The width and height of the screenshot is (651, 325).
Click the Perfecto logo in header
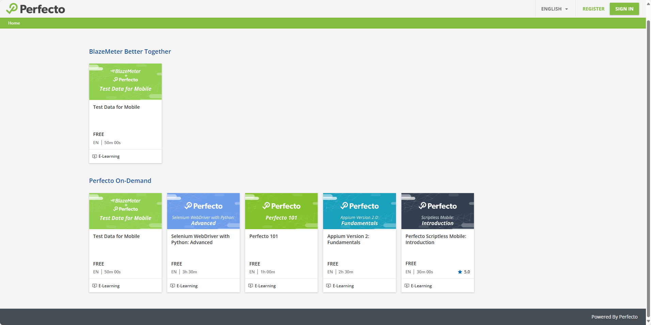[x=36, y=9]
